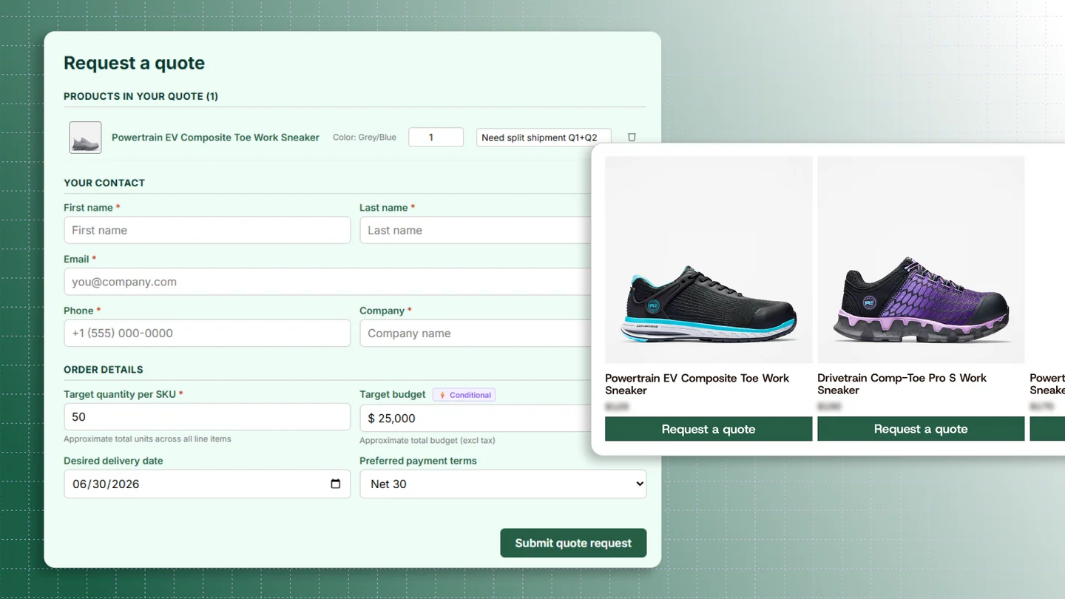
Task: Open the Powertrain EV title in the product card
Action: (697, 384)
